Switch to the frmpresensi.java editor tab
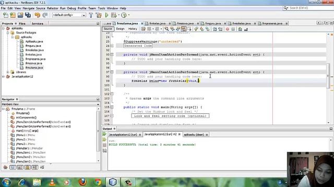This screenshot has width=334, height=187. pos(272,23)
